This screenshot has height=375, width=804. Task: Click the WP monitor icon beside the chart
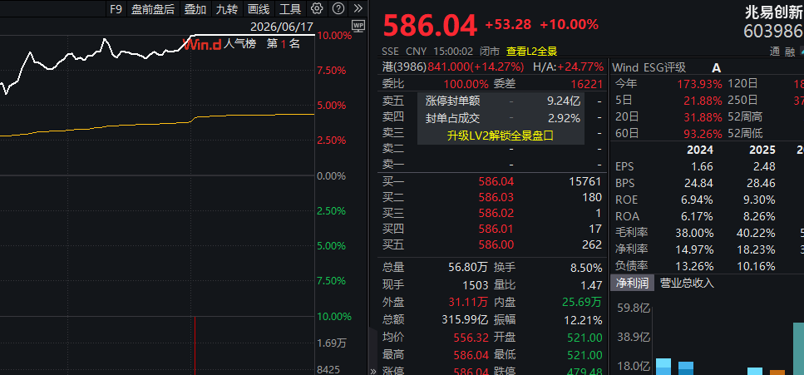tap(358, 26)
